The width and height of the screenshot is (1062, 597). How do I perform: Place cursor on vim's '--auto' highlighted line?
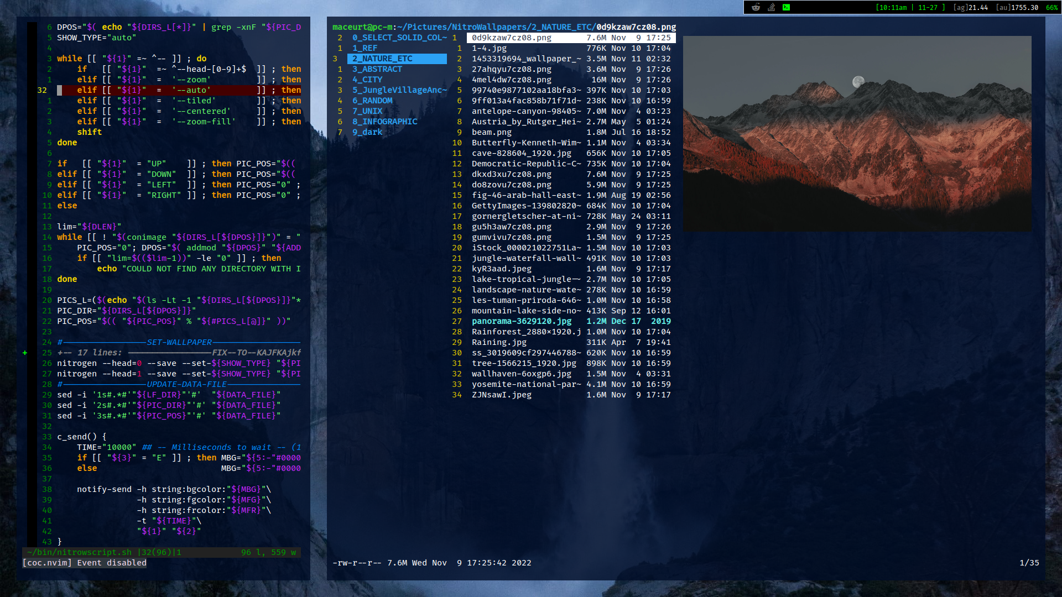179,90
